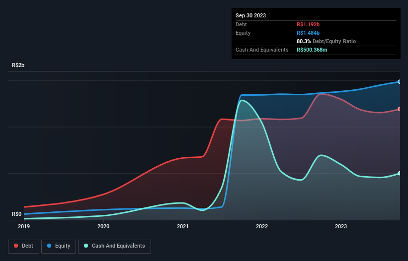This screenshot has height=261, width=408.
Task: Click the 2023 x-axis label
Action: coord(341,226)
